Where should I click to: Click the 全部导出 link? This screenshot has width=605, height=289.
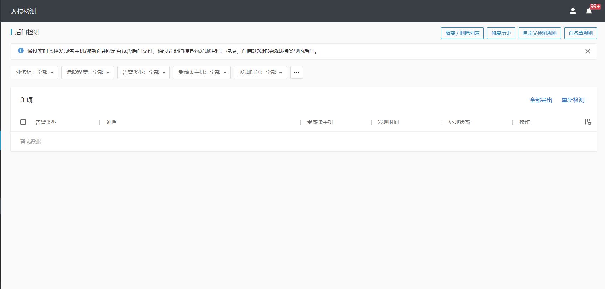point(541,100)
